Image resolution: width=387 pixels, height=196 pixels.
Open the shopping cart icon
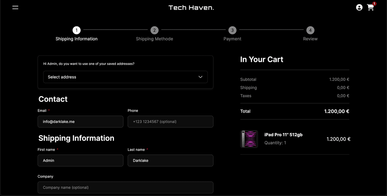point(370,8)
